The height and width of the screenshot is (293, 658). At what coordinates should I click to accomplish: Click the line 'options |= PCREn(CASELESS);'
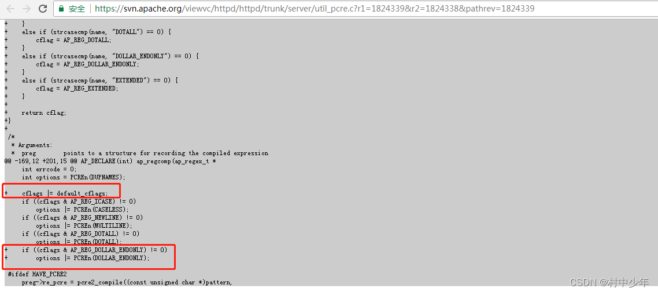click(82, 209)
